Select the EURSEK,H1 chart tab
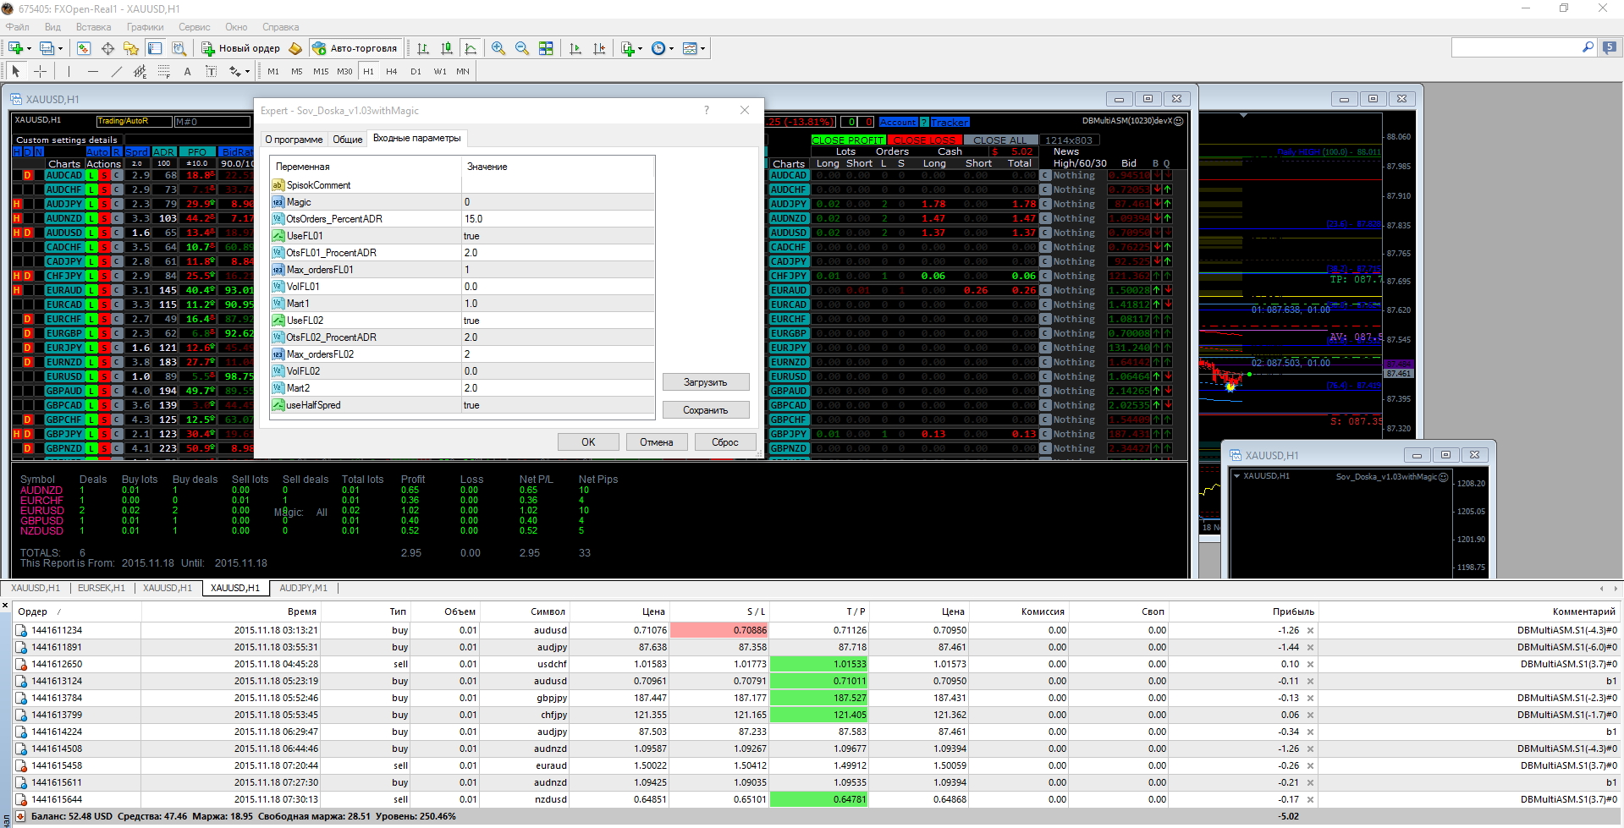1624x828 pixels. [x=102, y=588]
